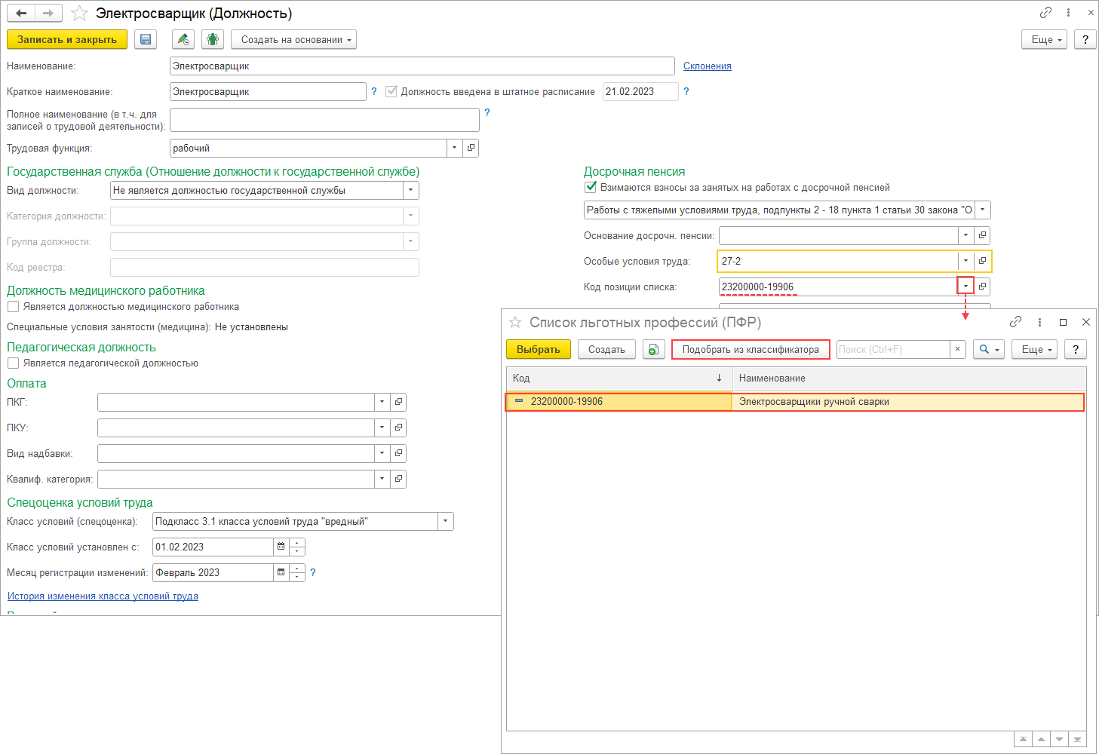
Task: Clear the search field with x
Action: click(x=957, y=349)
